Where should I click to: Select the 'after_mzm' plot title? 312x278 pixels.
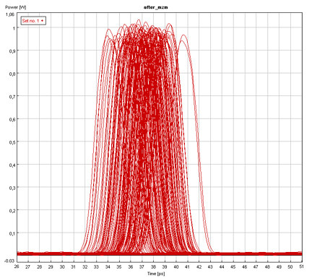point(156,7)
